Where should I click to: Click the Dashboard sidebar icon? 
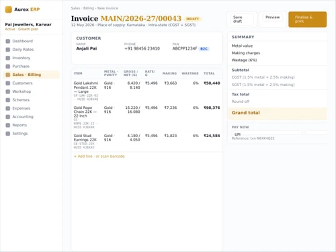(x=8, y=41)
